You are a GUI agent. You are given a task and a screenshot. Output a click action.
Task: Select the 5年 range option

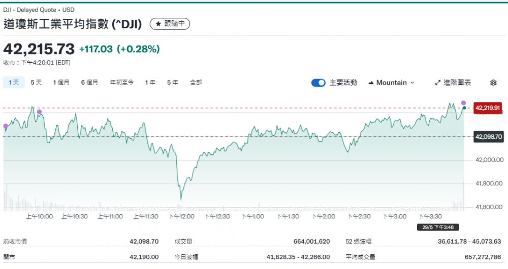point(172,83)
